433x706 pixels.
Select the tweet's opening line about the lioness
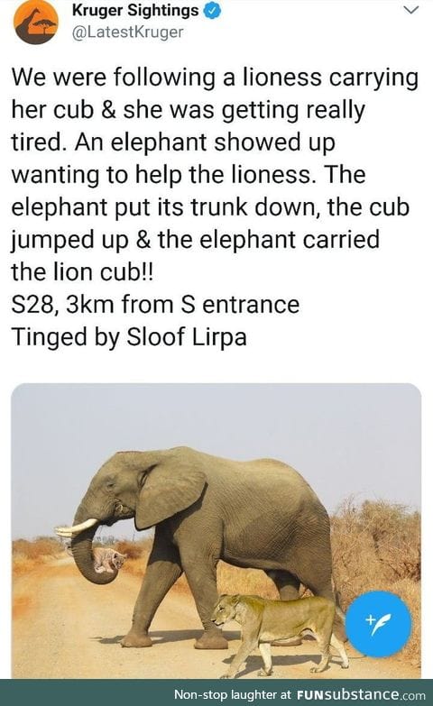tap(215, 77)
